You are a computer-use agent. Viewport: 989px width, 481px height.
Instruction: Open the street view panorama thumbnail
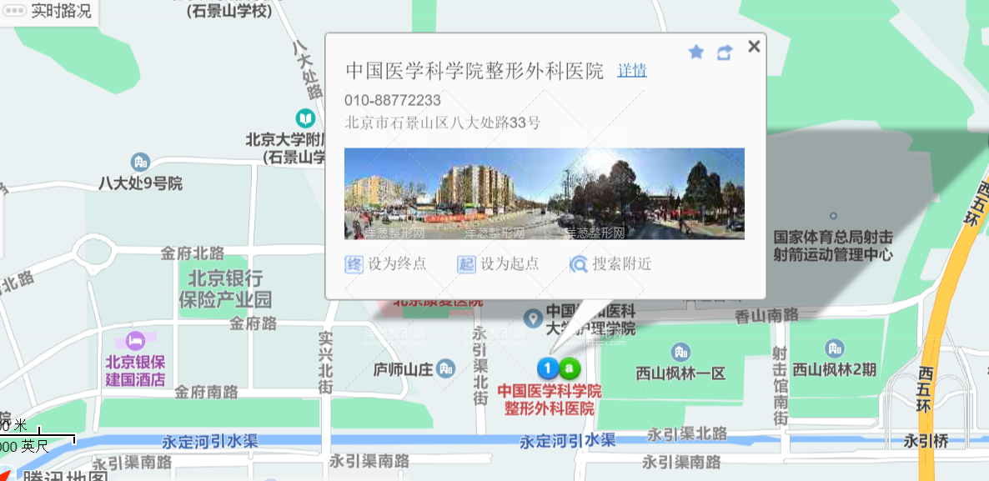coord(545,193)
